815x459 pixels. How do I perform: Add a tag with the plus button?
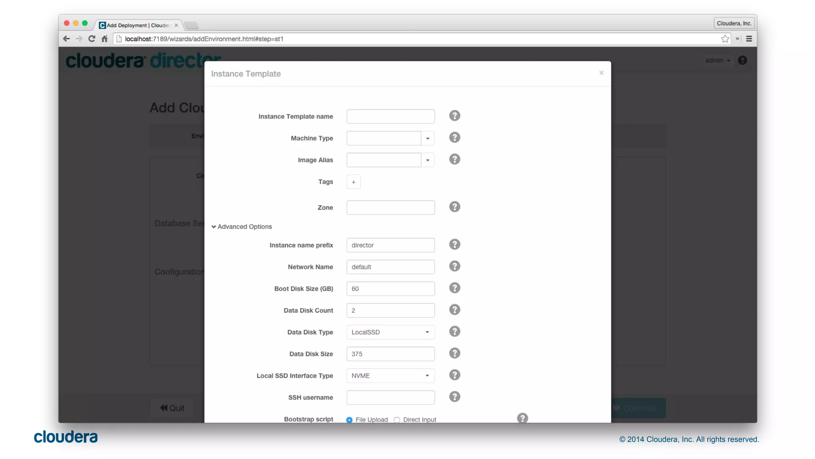[x=353, y=182]
